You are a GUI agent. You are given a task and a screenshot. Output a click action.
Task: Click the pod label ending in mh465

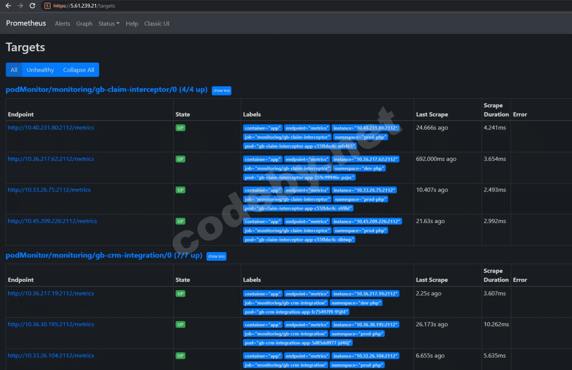[299, 146]
